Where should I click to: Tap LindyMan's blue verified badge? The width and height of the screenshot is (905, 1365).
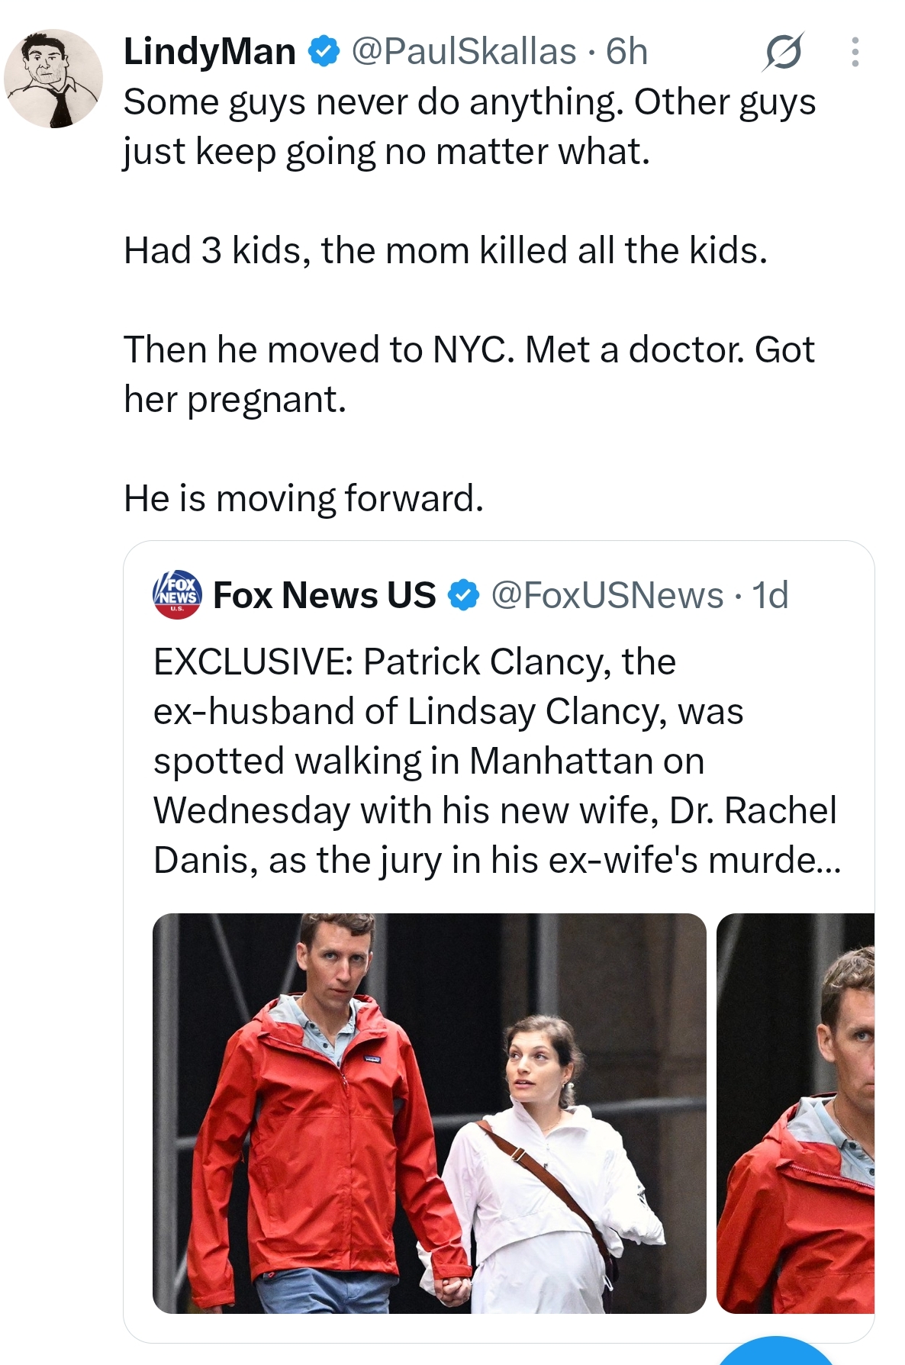324,52
